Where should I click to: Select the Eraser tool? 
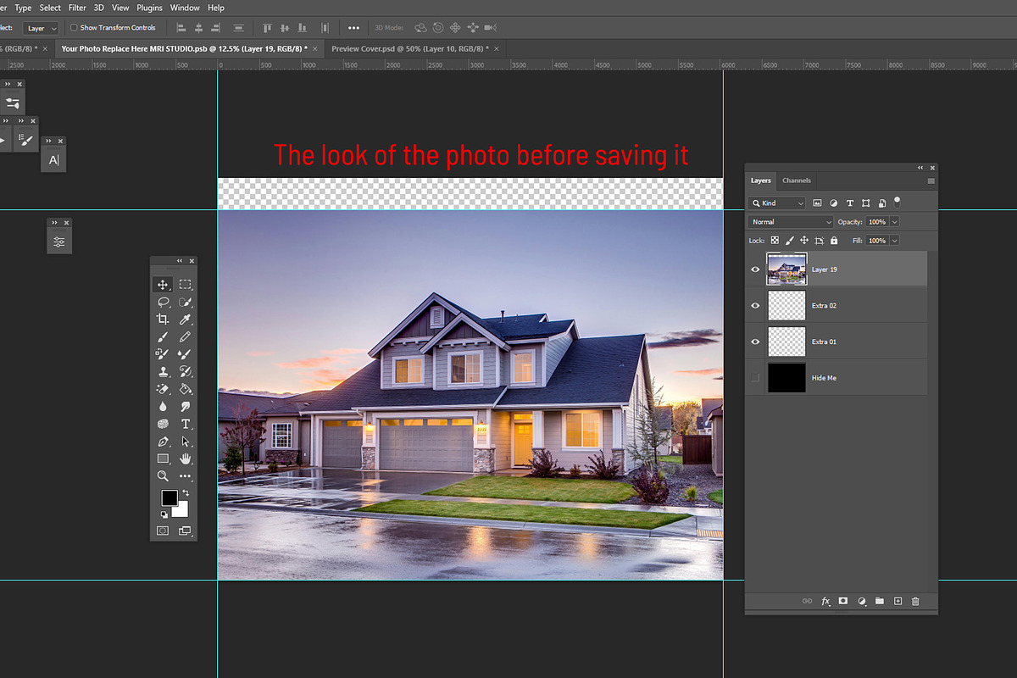click(x=163, y=389)
